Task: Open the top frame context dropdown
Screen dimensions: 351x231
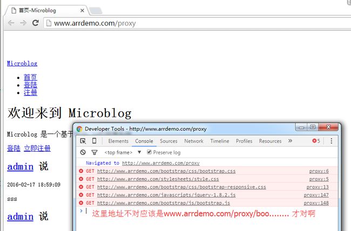Action: [123, 152]
